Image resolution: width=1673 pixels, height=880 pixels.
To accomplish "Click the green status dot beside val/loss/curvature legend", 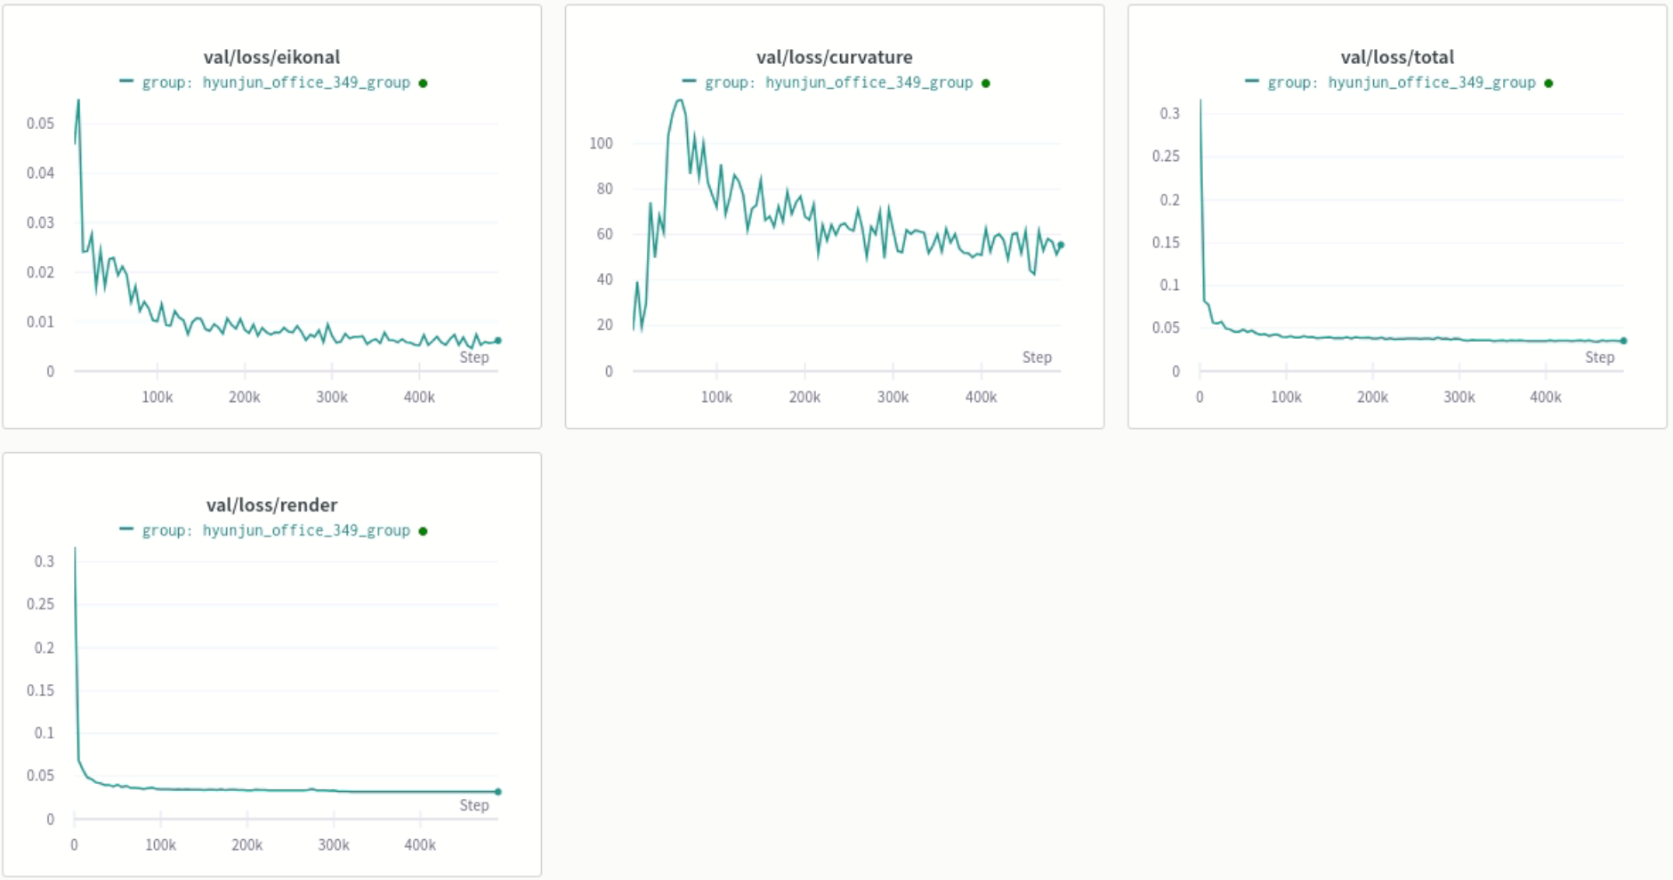I will tap(985, 81).
